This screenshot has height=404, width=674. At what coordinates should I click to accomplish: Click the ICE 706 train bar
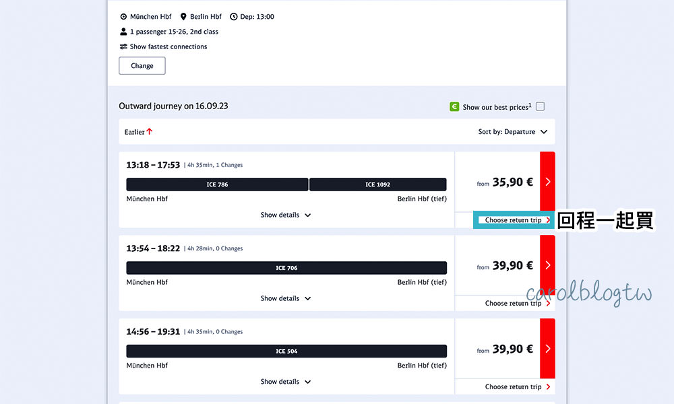[286, 268]
